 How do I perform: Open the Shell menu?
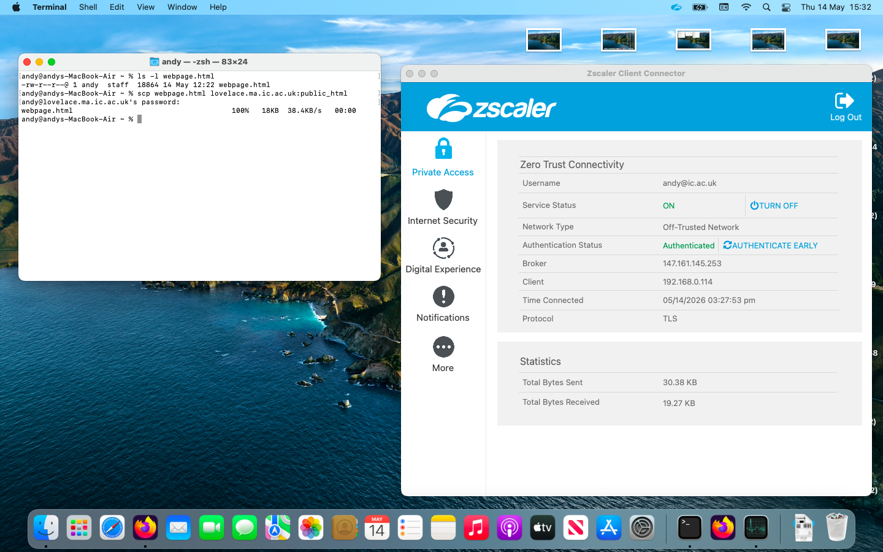pyautogui.click(x=88, y=7)
